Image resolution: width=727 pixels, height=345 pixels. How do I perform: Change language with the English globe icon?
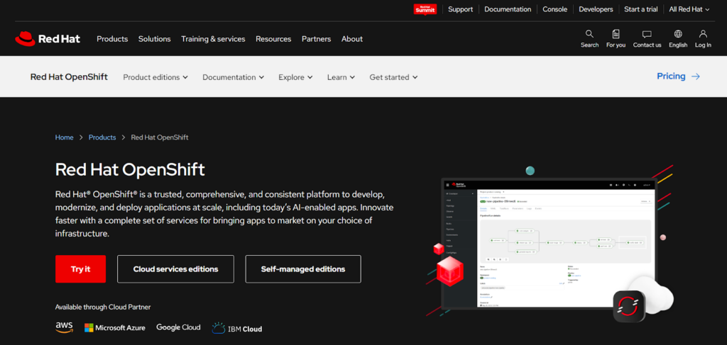click(678, 34)
